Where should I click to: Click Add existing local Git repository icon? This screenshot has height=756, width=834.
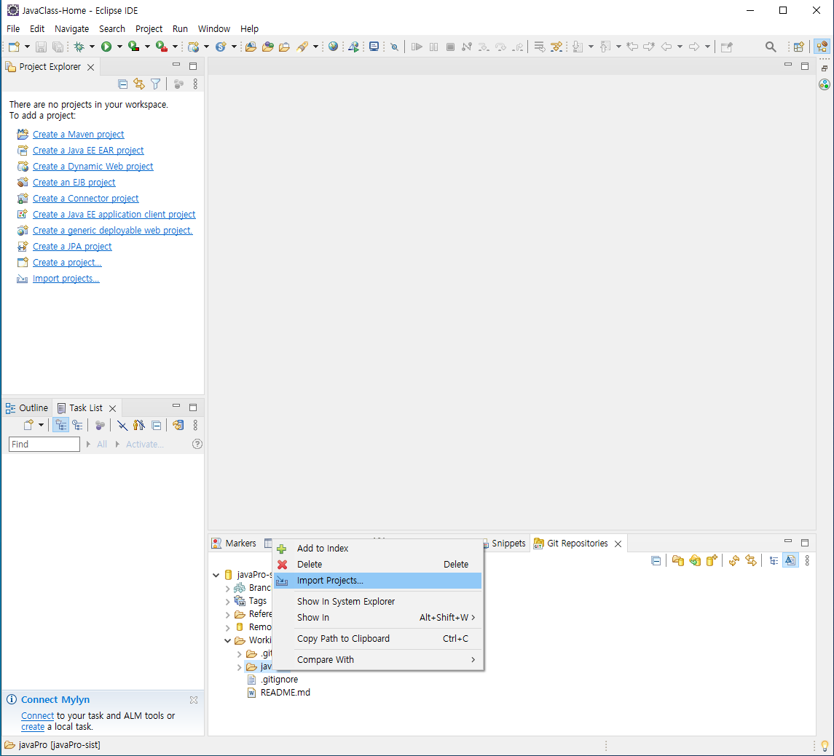pos(677,560)
